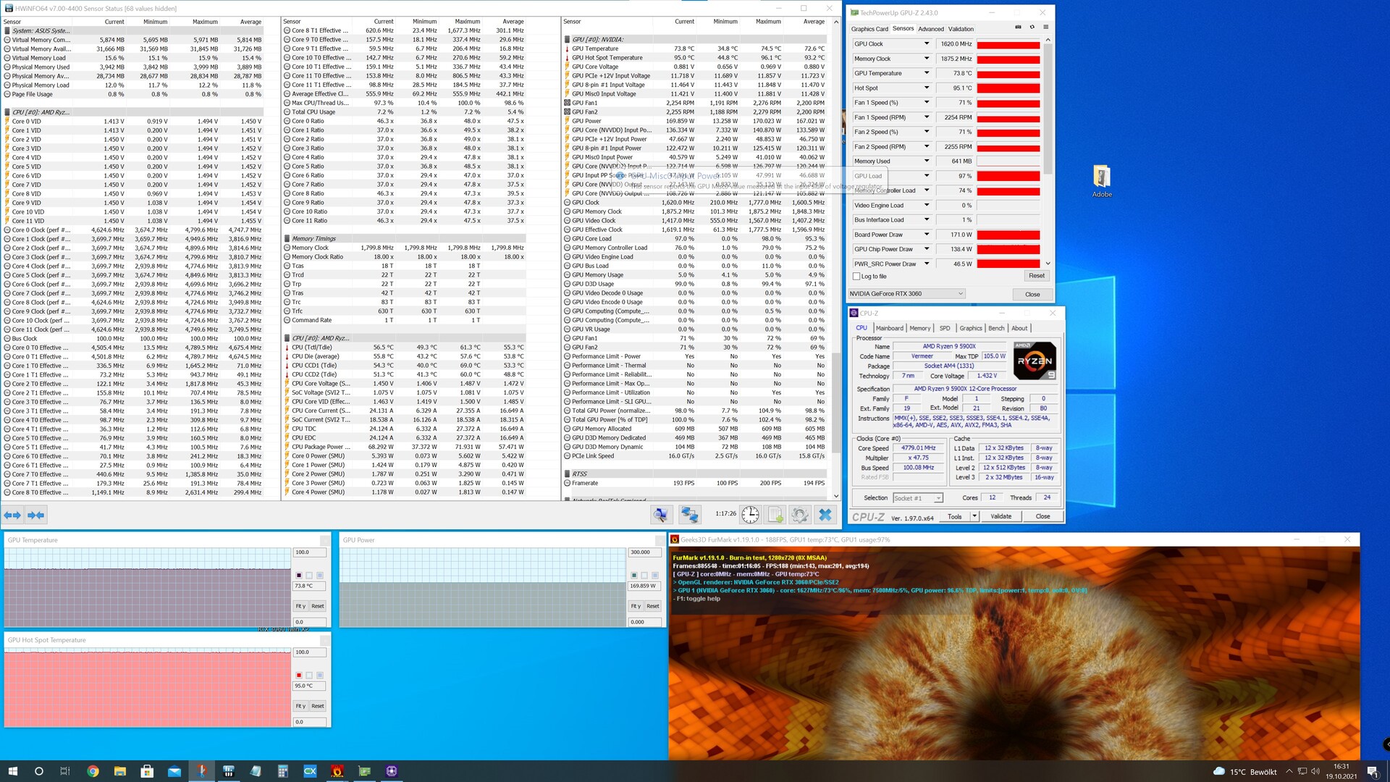This screenshot has width=1390, height=782.
Task: Pick the teal color swatch in the GPU Power graph
Action: pyautogui.click(x=633, y=576)
